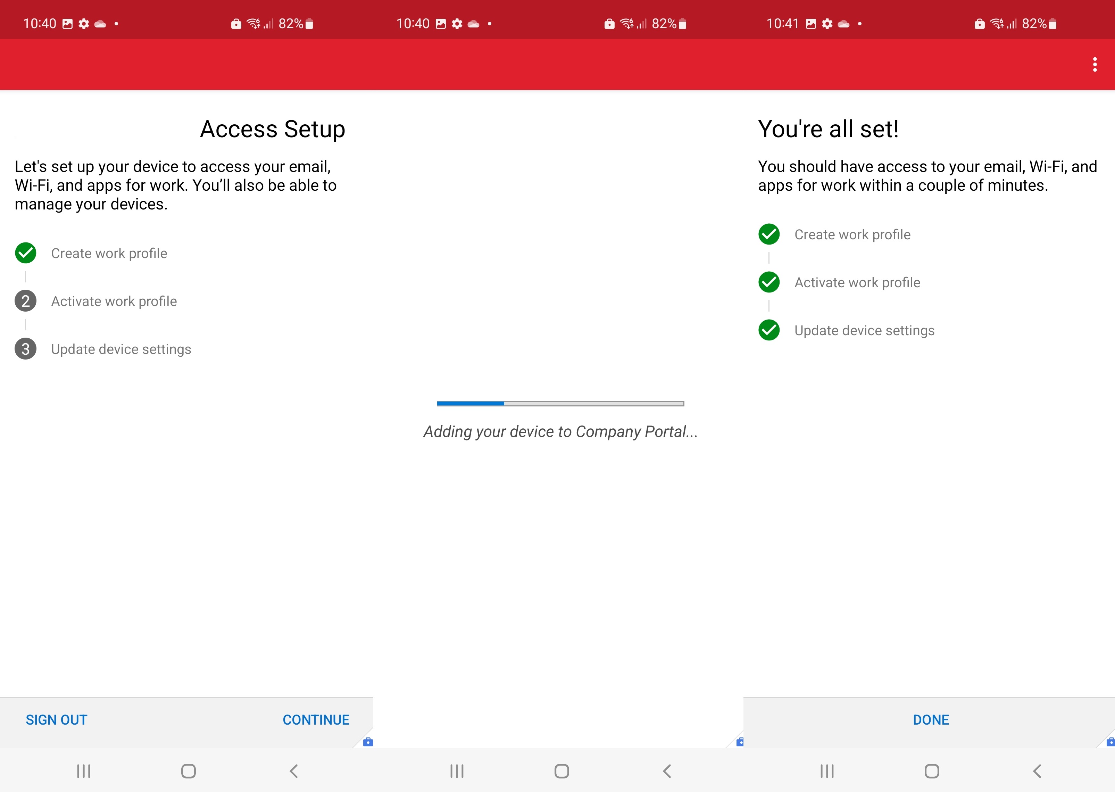Image resolution: width=1115 pixels, height=792 pixels.
Task: Click the settings gear icon in the status bar
Action: pos(83,23)
